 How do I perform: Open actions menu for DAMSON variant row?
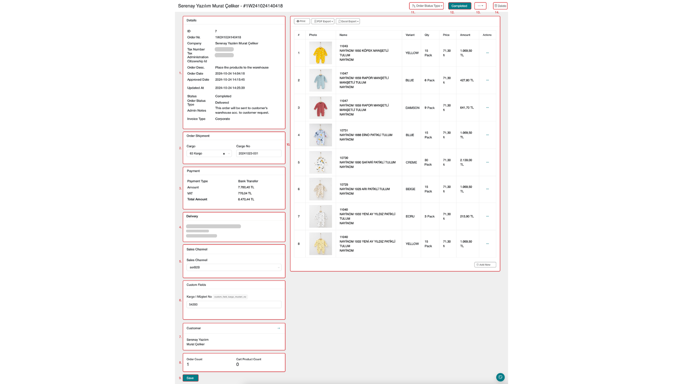[x=487, y=108]
